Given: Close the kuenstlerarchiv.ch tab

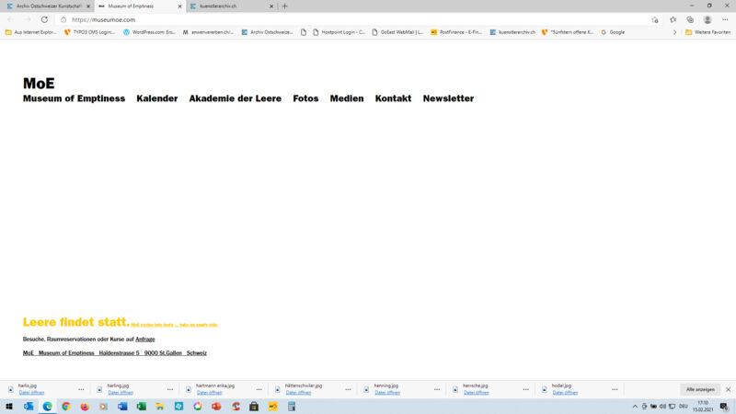Looking at the screenshot, I should pyautogui.click(x=271, y=6).
